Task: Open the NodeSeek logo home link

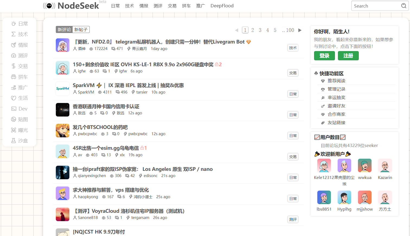Action: click(x=72, y=6)
